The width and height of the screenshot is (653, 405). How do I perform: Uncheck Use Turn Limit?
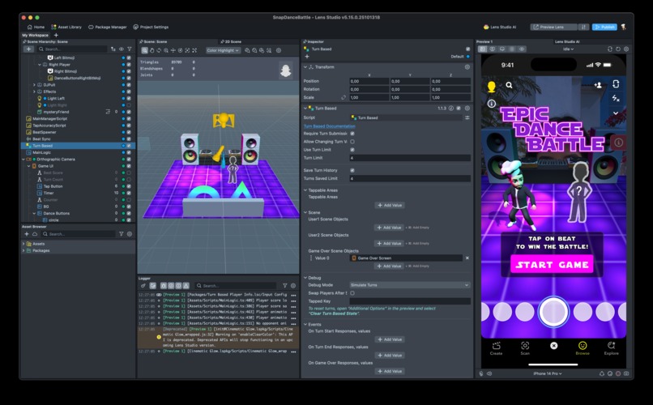pos(352,149)
